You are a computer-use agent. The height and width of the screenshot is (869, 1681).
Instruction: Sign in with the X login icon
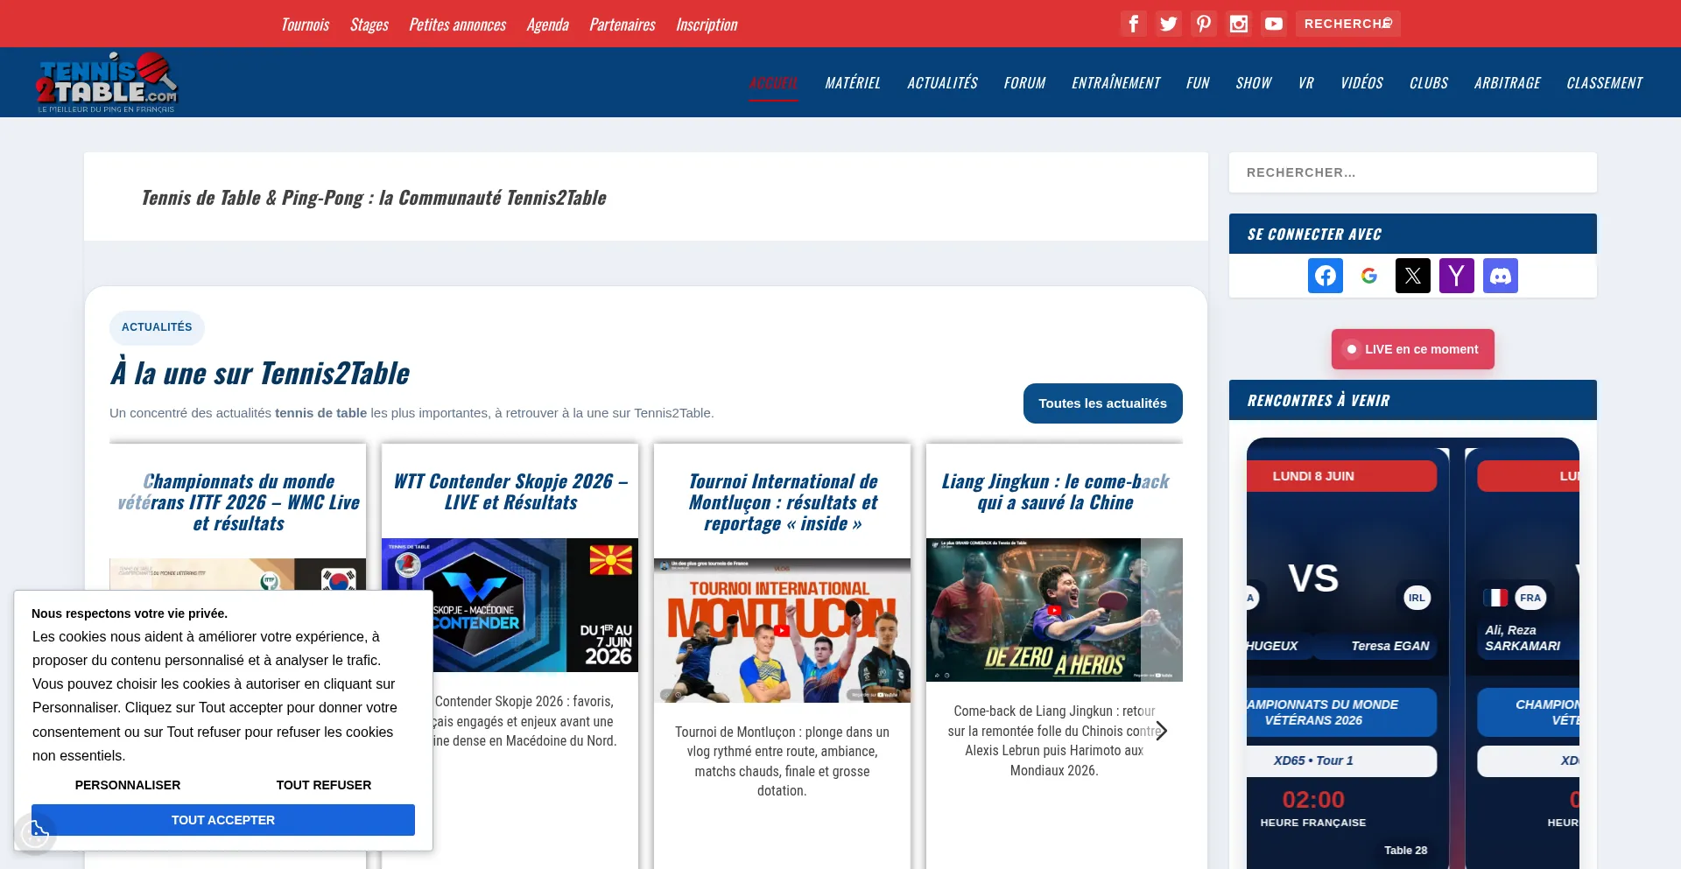(x=1413, y=276)
